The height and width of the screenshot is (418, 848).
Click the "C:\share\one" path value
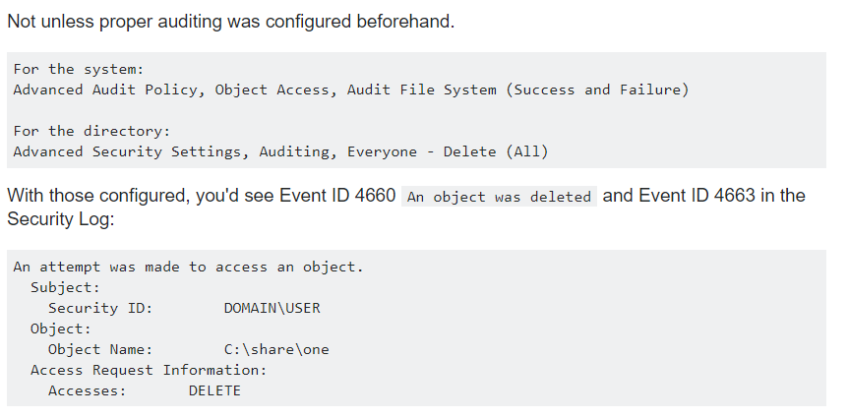pyautogui.click(x=276, y=350)
